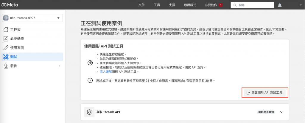Click the 正在測試使用案例 heading

tap(101, 23)
